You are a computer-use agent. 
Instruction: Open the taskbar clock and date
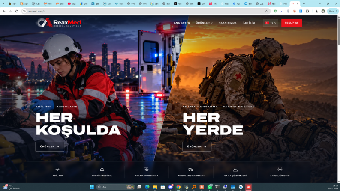tap(333, 187)
